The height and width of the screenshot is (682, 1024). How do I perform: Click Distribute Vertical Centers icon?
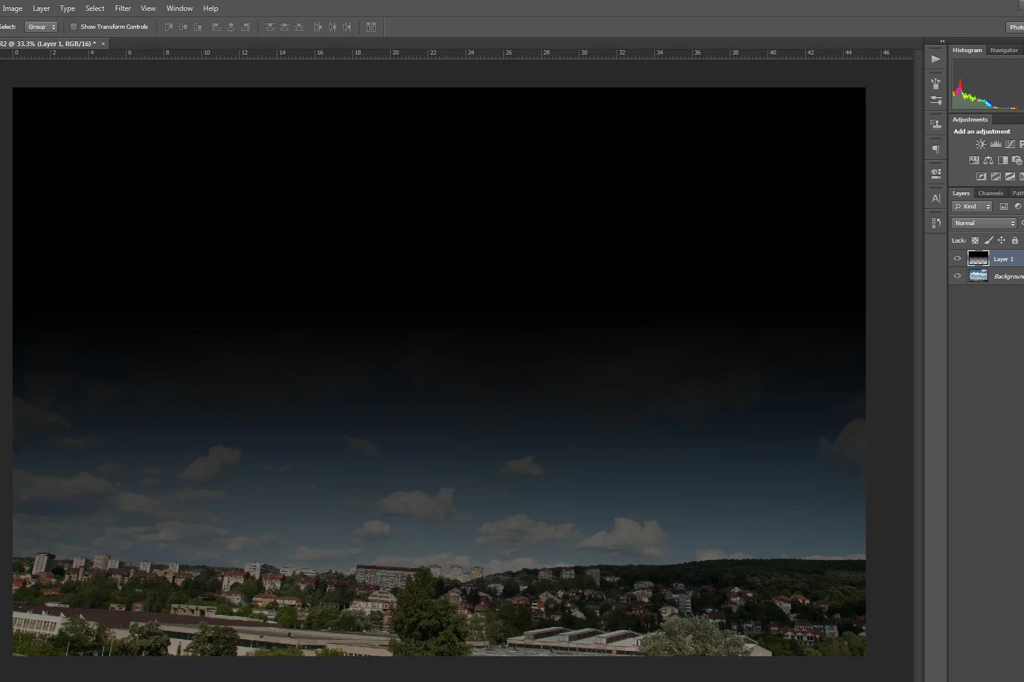(285, 27)
